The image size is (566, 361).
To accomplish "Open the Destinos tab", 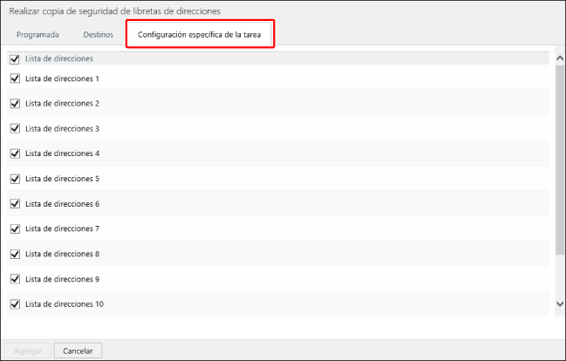I will coord(98,35).
